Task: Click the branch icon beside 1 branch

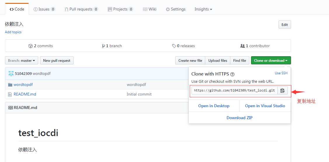Action: click(103, 46)
